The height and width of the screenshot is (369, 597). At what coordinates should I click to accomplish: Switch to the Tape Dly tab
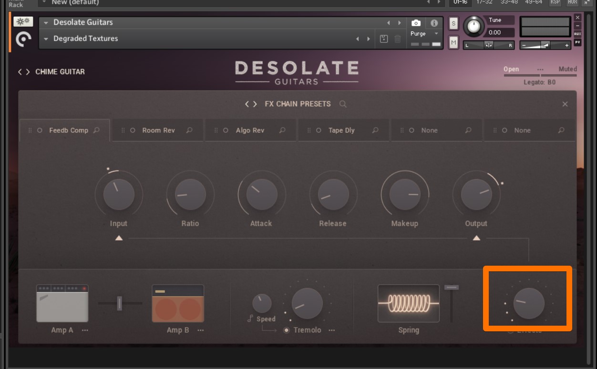coord(341,130)
